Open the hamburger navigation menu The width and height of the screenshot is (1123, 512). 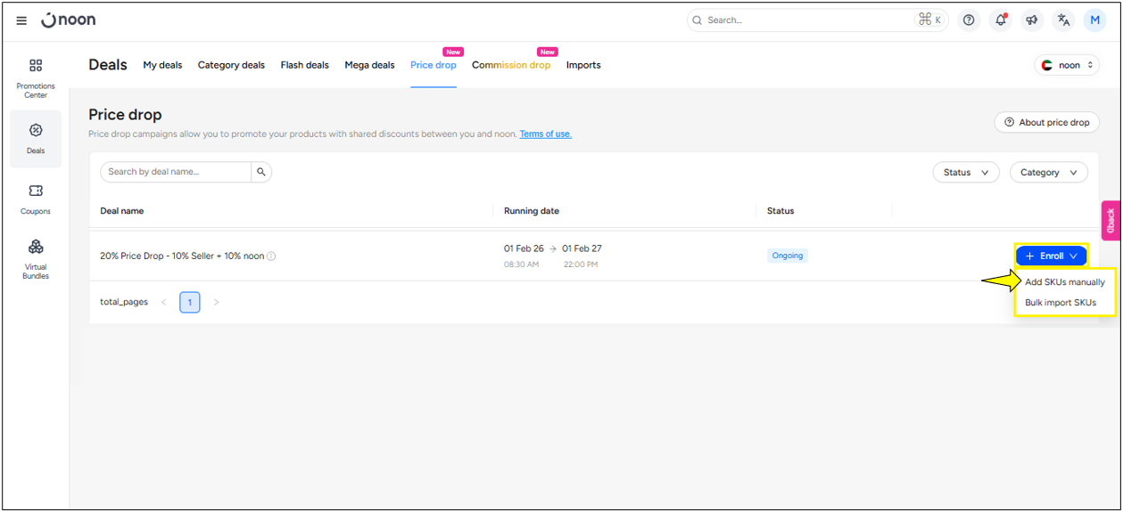point(21,20)
